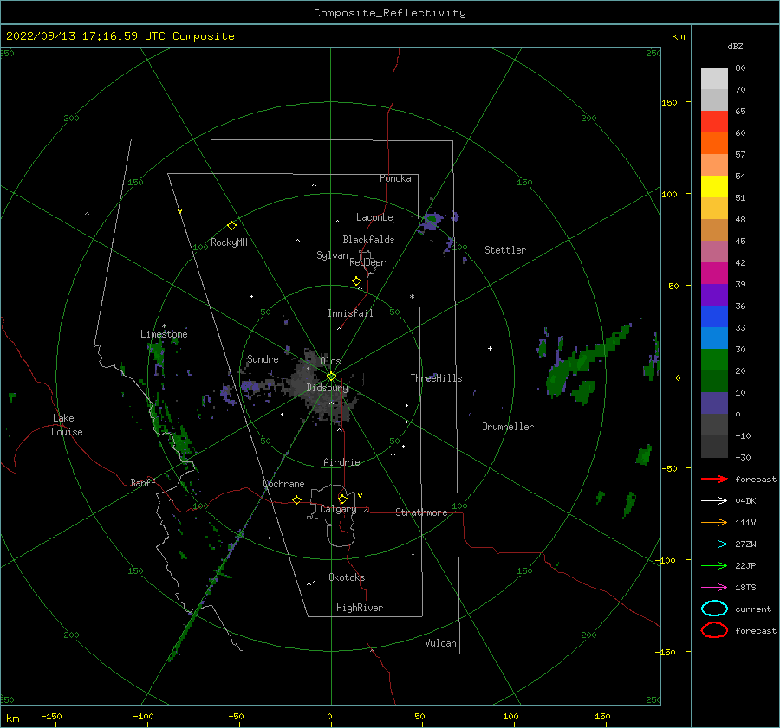Click the gray clutter echo around Didsbury
780x728 pixels.
point(323,388)
